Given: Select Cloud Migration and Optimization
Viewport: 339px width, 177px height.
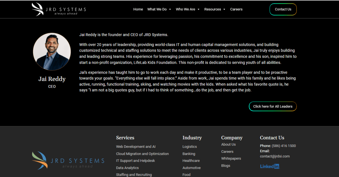Looking at the screenshot, I should [142, 154].
